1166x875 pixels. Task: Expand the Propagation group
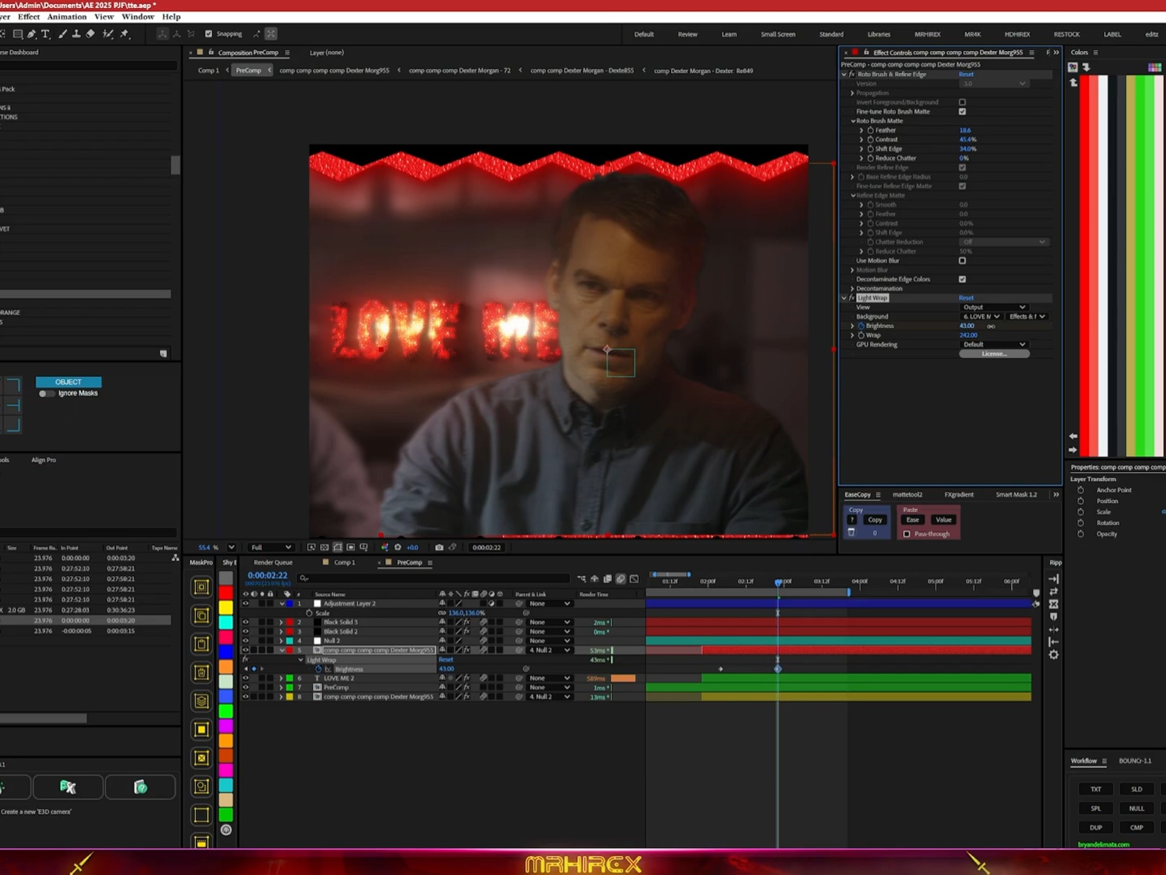852,93
